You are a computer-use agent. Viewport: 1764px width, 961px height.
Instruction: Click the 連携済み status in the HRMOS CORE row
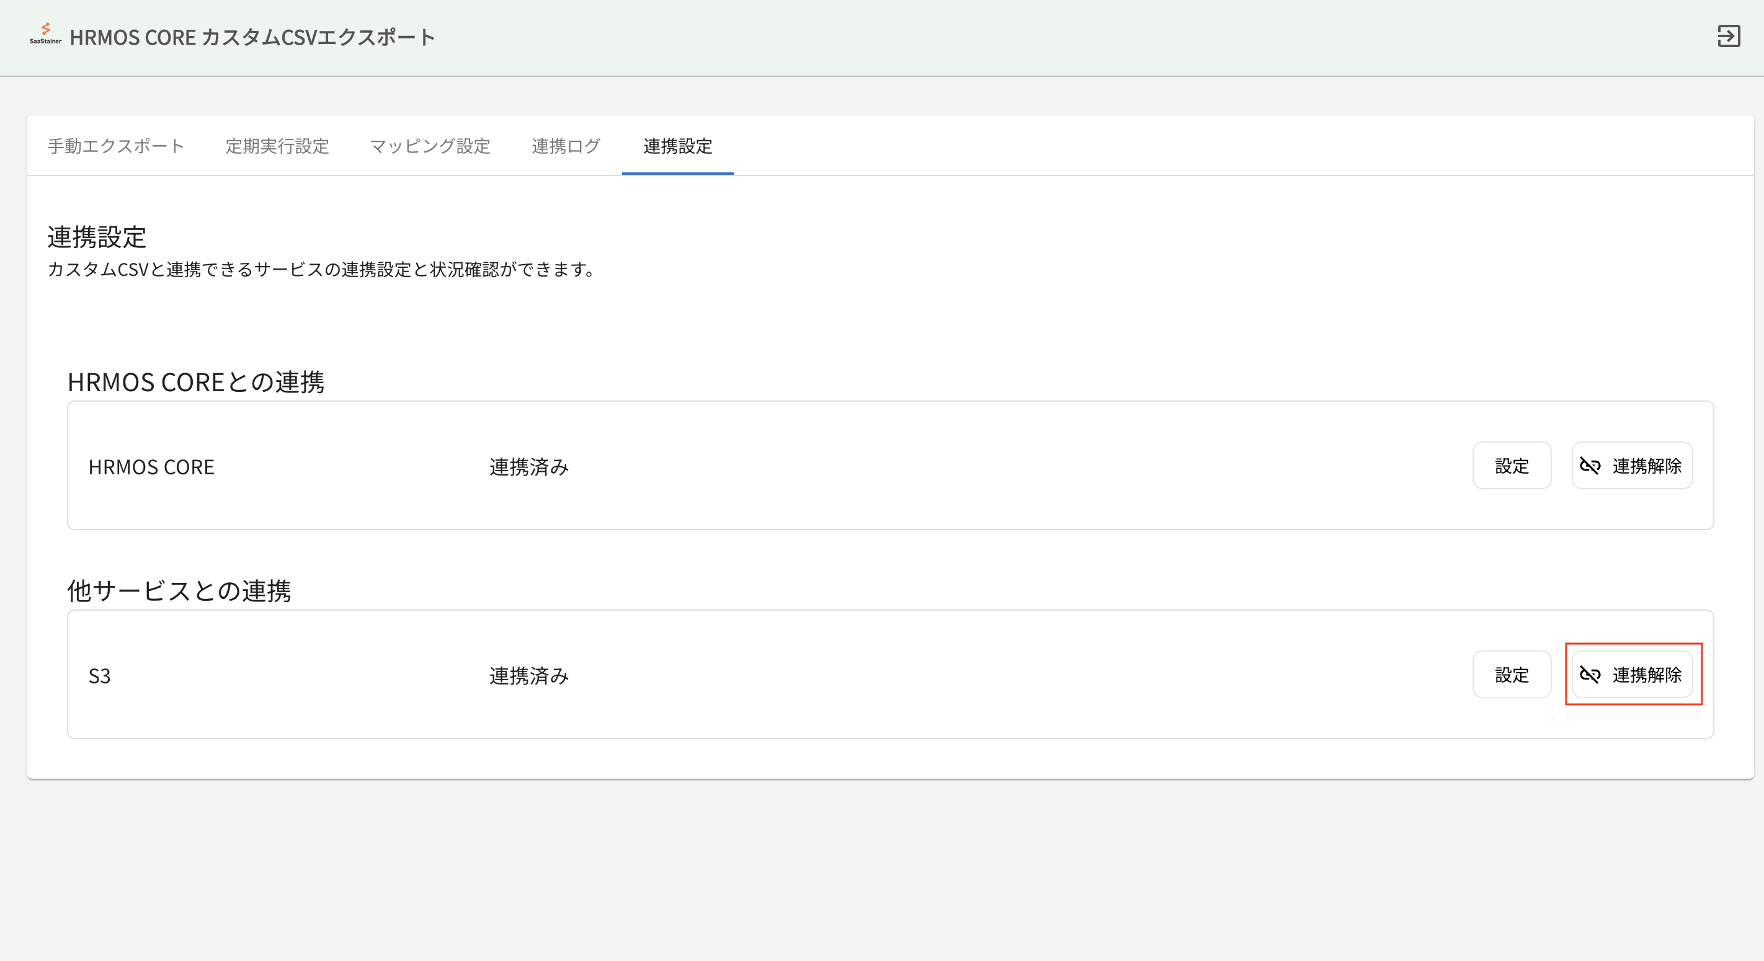(528, 467)
